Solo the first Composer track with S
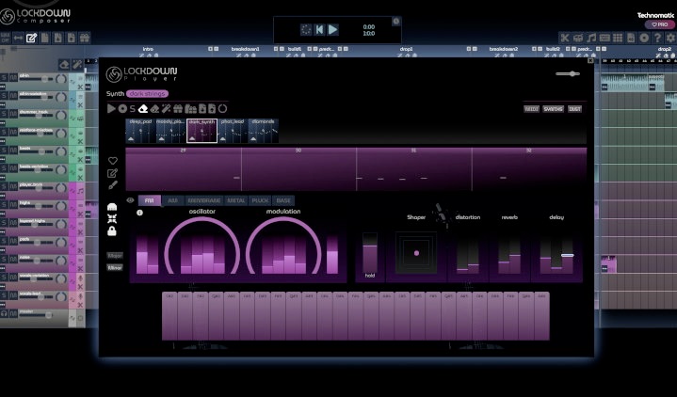677x397 pixels. tap(4, 78)
